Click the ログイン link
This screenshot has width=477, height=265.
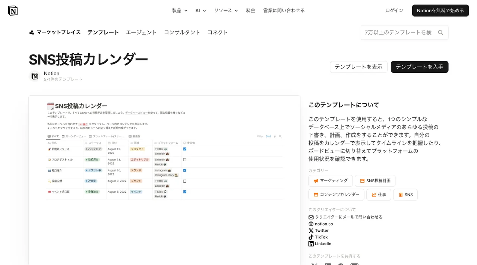click(394, 10)
